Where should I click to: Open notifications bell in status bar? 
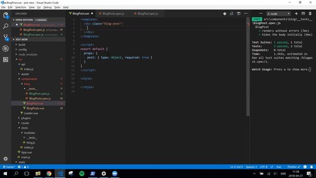click(x=312, y=167)
